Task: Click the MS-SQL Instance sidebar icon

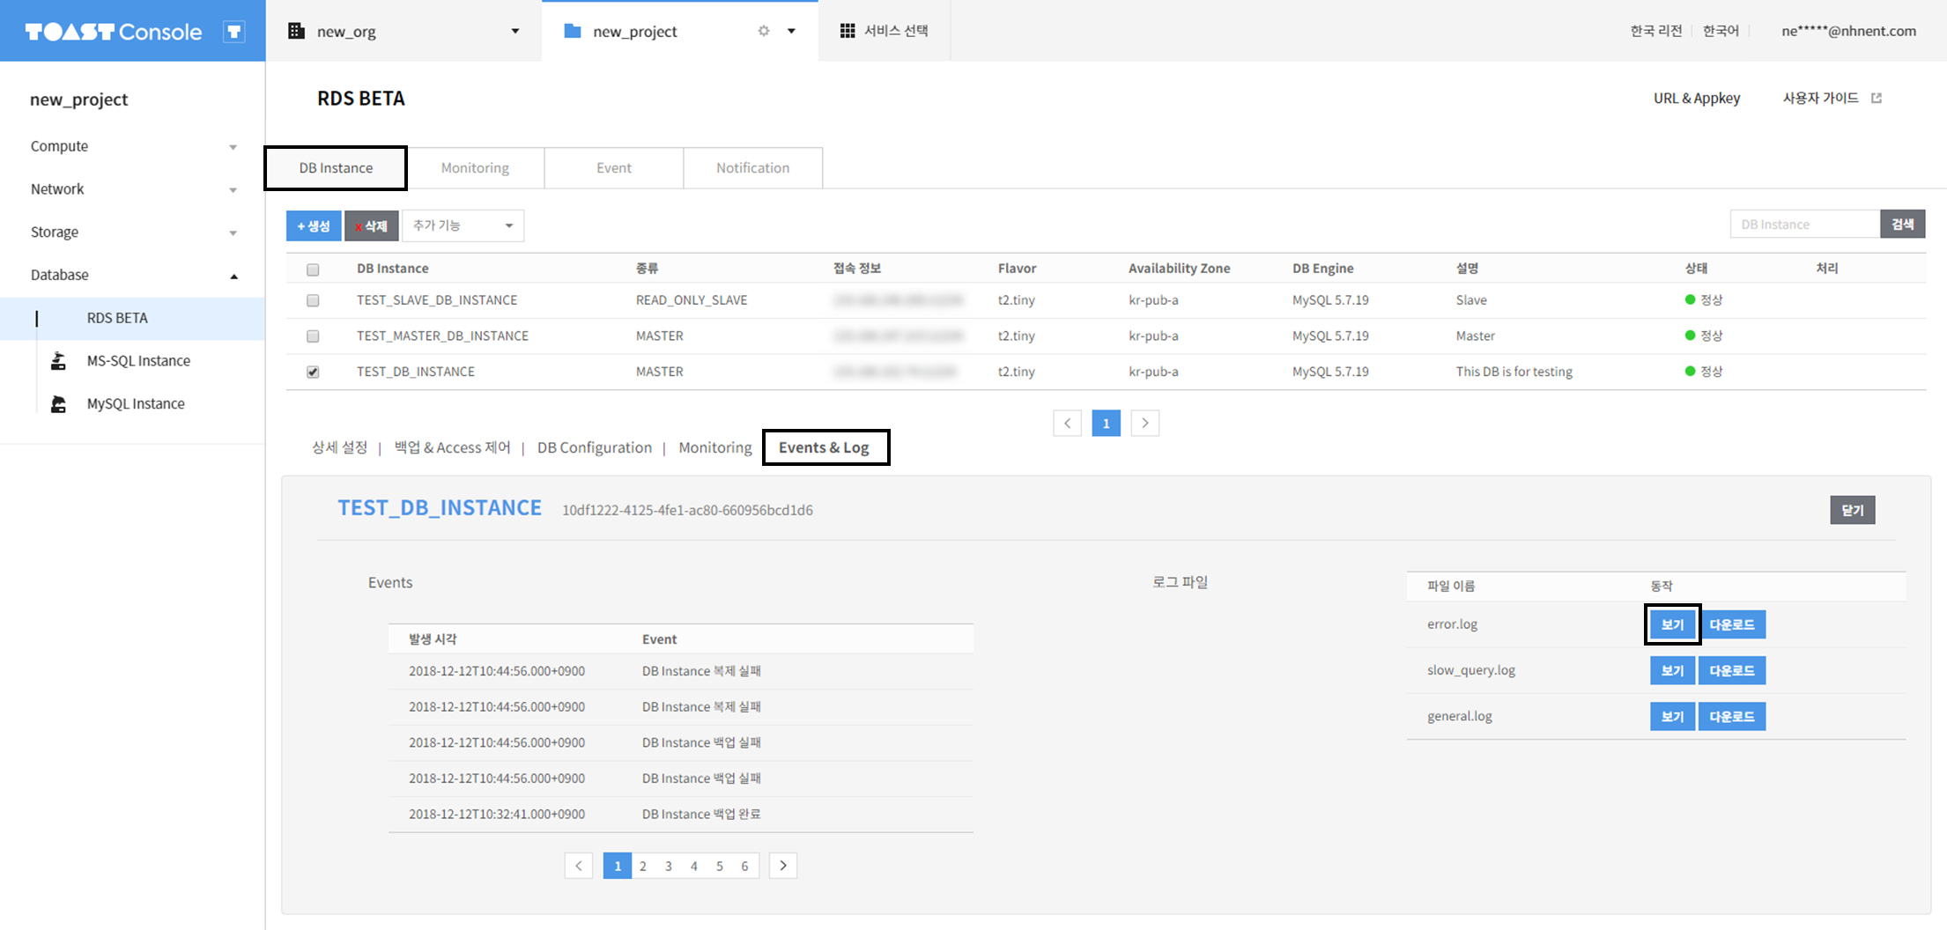Action: tap(58, 361)
